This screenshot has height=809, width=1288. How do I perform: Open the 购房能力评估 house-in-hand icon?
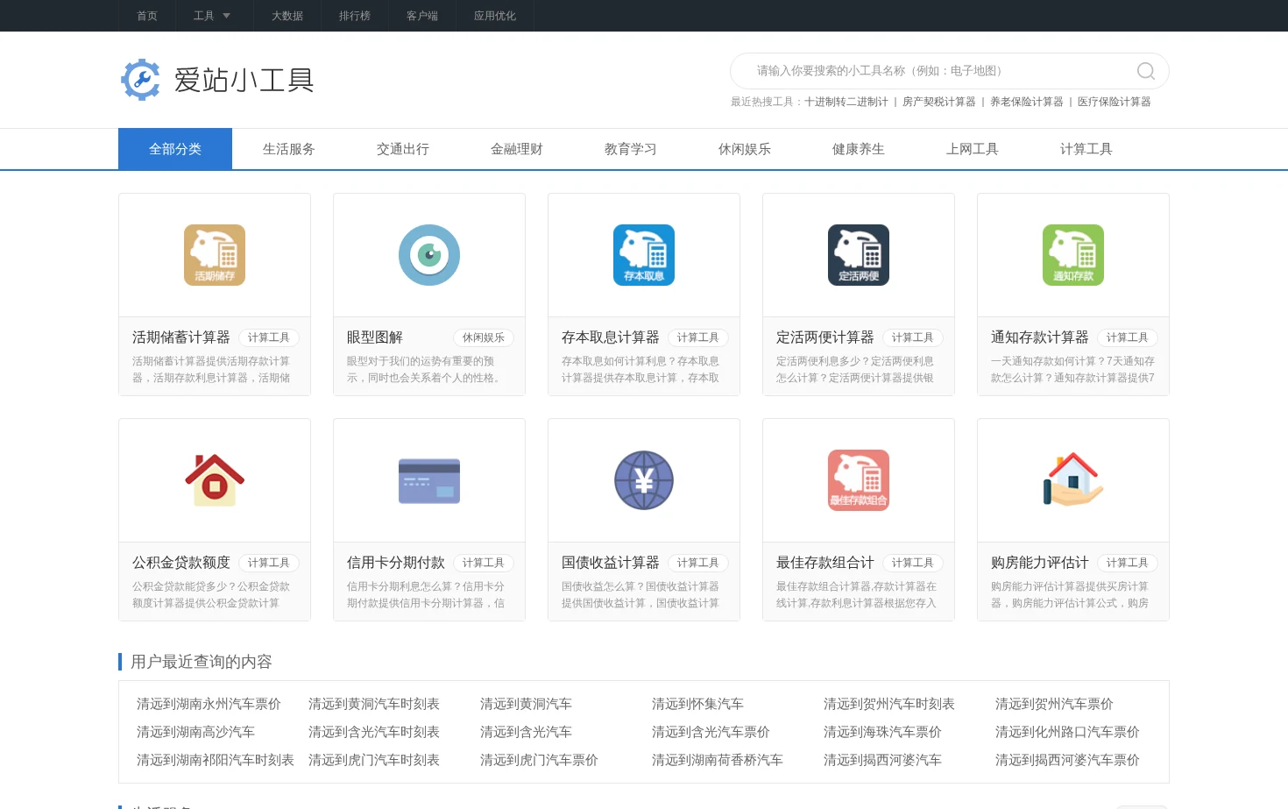click(x=1073, y=480)
